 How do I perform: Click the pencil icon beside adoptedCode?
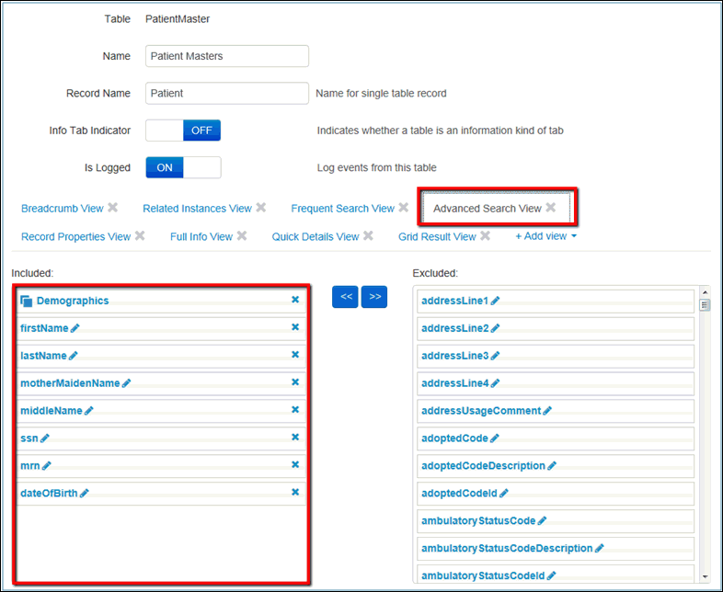pyautogui.click(x=495, y=438)
